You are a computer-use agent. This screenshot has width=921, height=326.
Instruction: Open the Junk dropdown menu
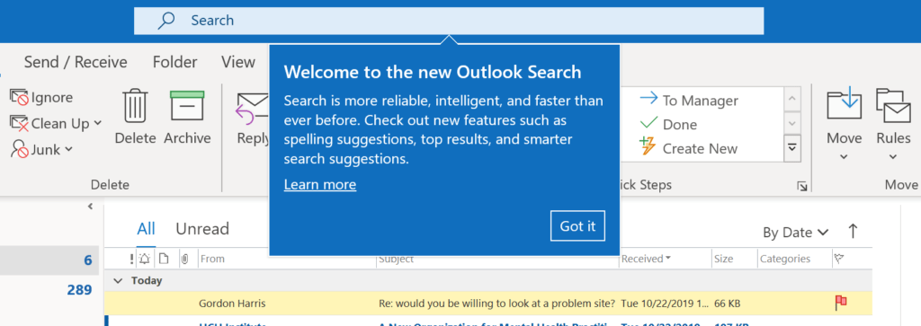pos(68,149)
